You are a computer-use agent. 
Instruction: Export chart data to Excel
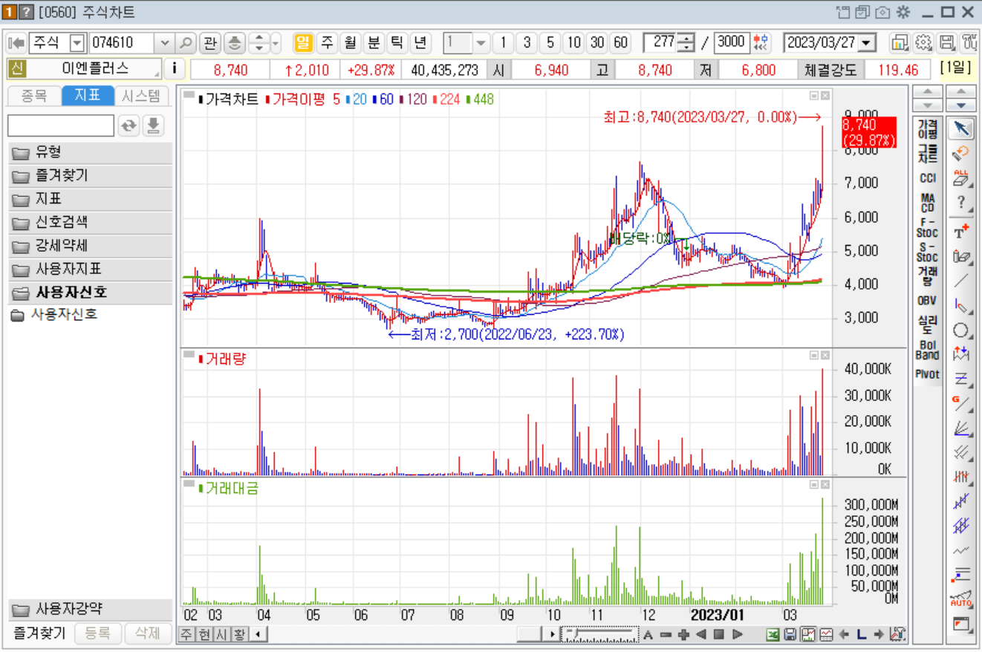click(773, 634)
